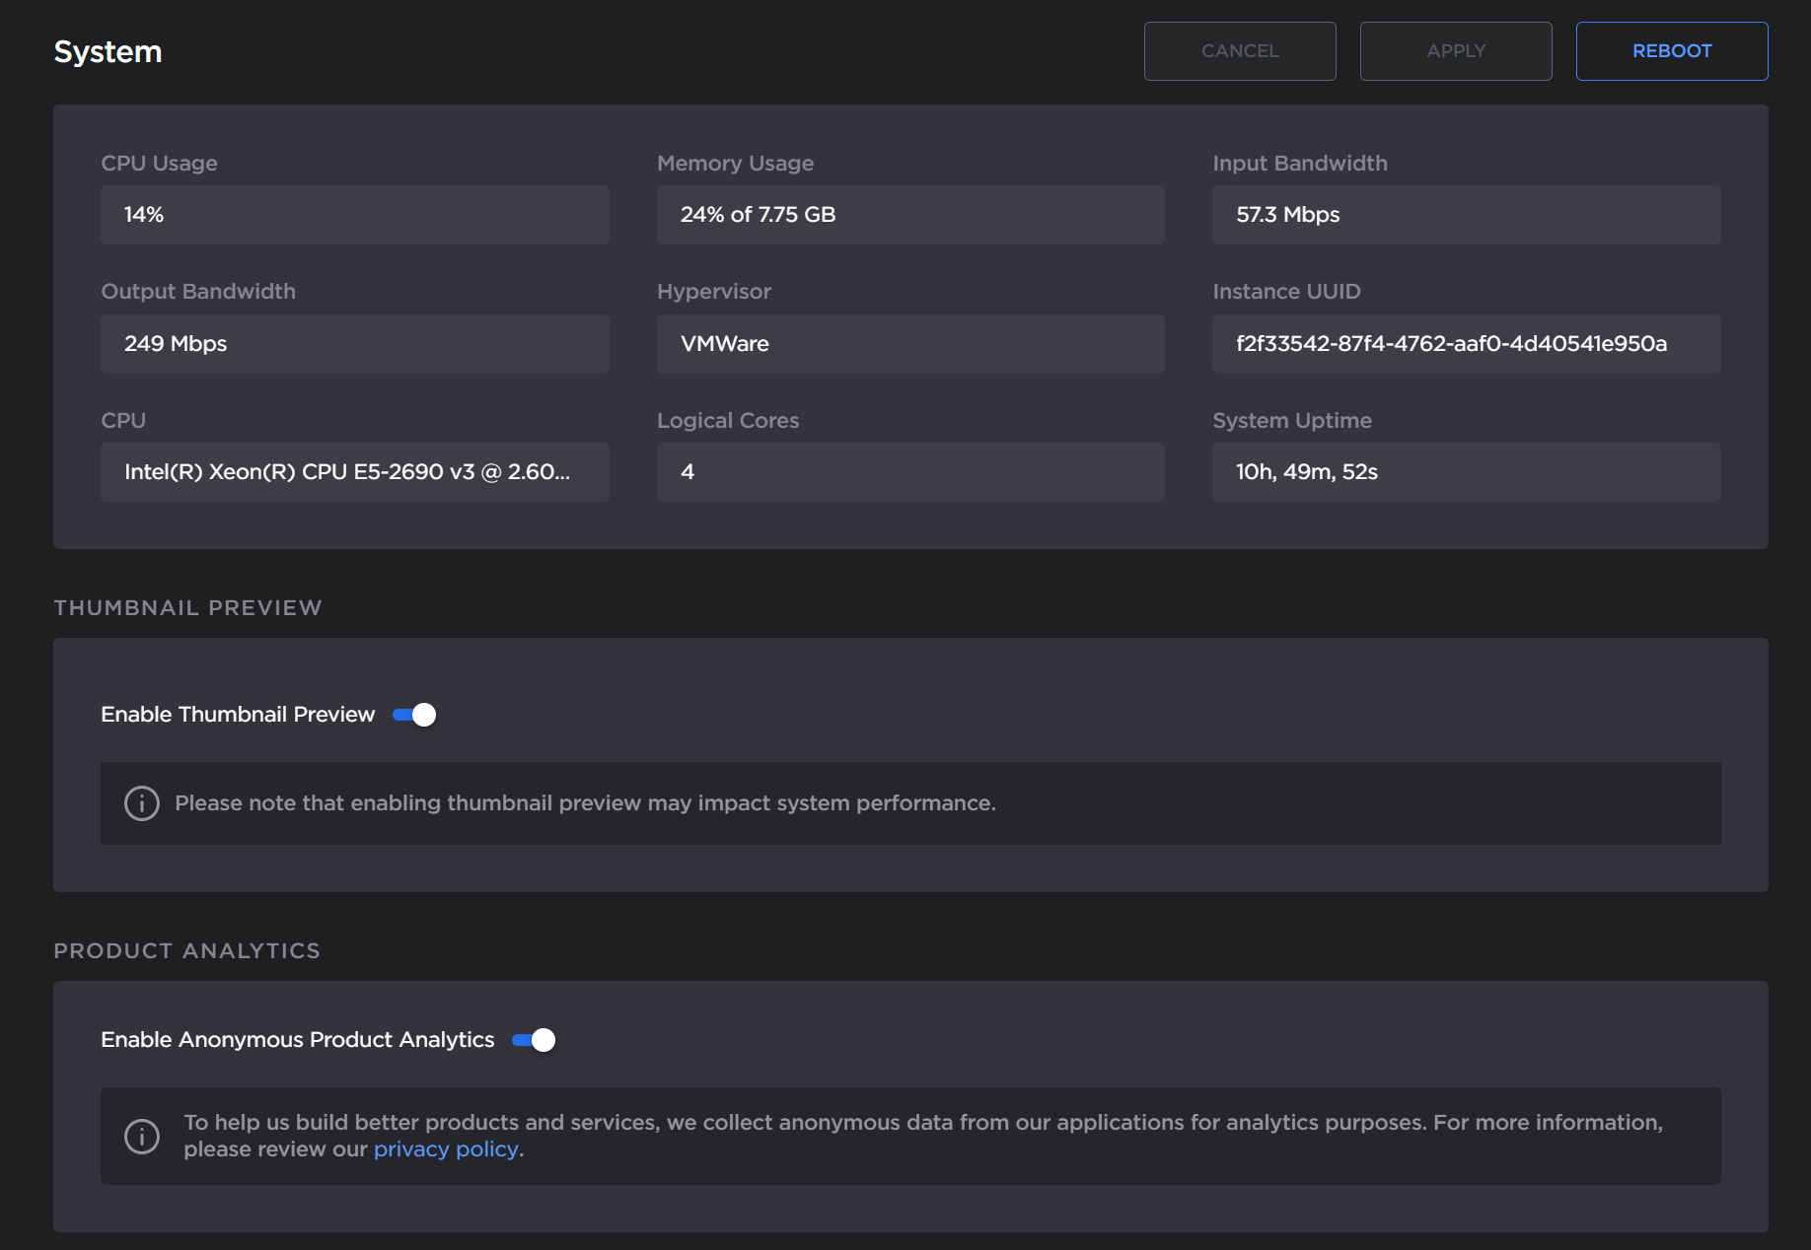The height and width of the screenshot is (1250, 1811).
Task: Click the info icon beside analytics disclaimer
Action: tap(141, 1136)
